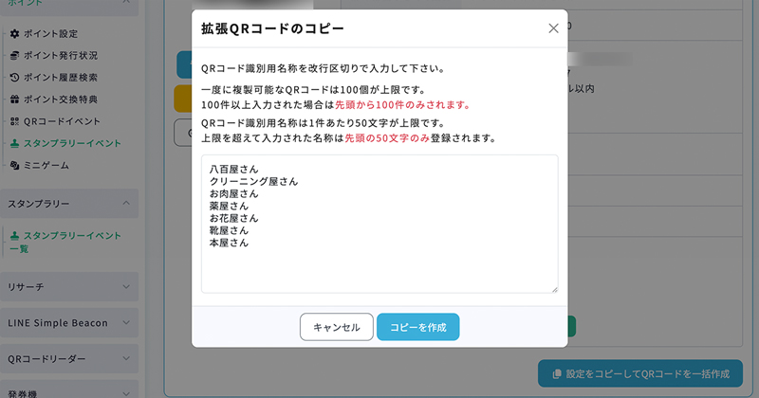Click the gear icon beside ポイント設定
759x398 pixels.
point(14,34)
